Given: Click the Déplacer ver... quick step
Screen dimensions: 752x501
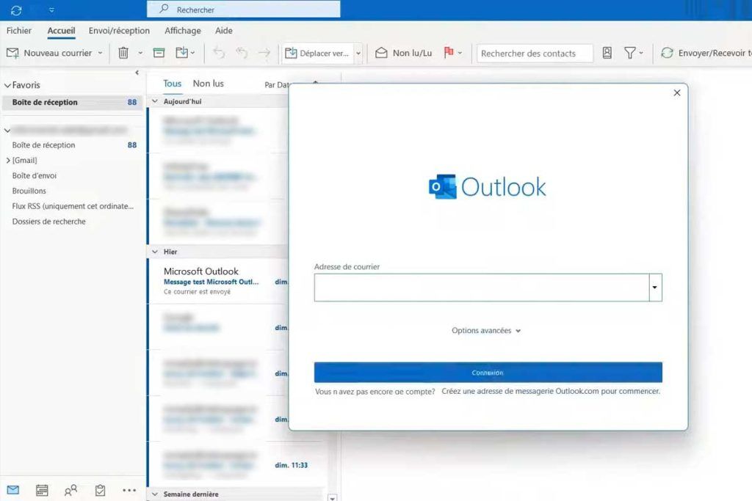Looking at the screenshot, I should (317, 53).
